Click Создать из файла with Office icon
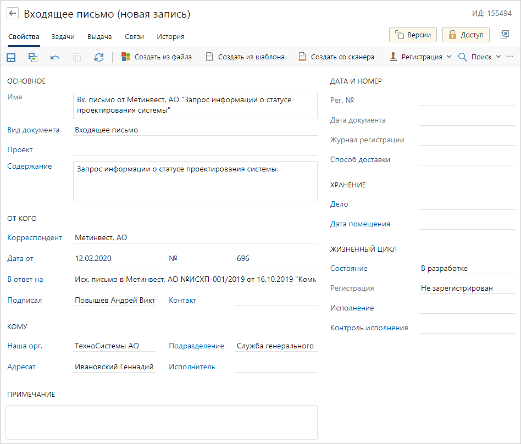This screenshot has width=521, height=444. [157, 57]
